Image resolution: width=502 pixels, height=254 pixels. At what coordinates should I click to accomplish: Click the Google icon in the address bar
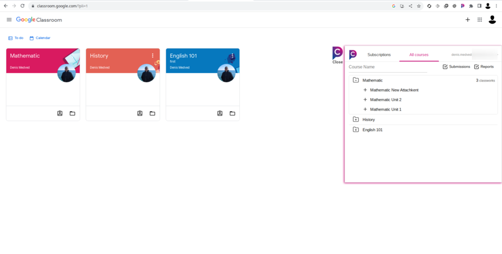click(394, 6)
